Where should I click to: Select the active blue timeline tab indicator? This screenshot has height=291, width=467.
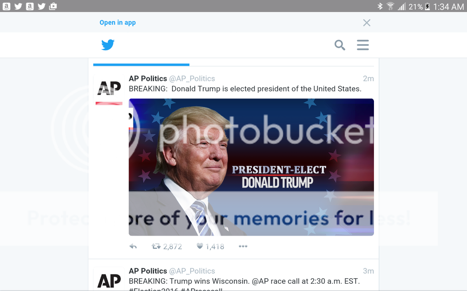click(141, 65)
